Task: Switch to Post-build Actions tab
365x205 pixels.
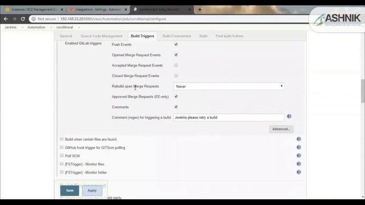Action: click(x=229, y=36)
